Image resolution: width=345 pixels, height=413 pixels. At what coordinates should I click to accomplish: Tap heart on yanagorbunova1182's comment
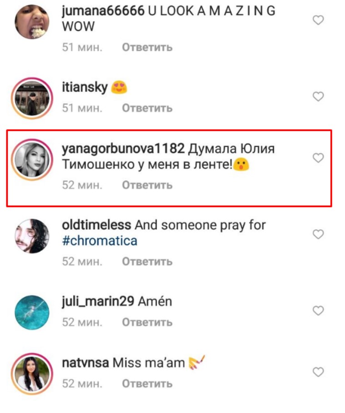point(318,158)
